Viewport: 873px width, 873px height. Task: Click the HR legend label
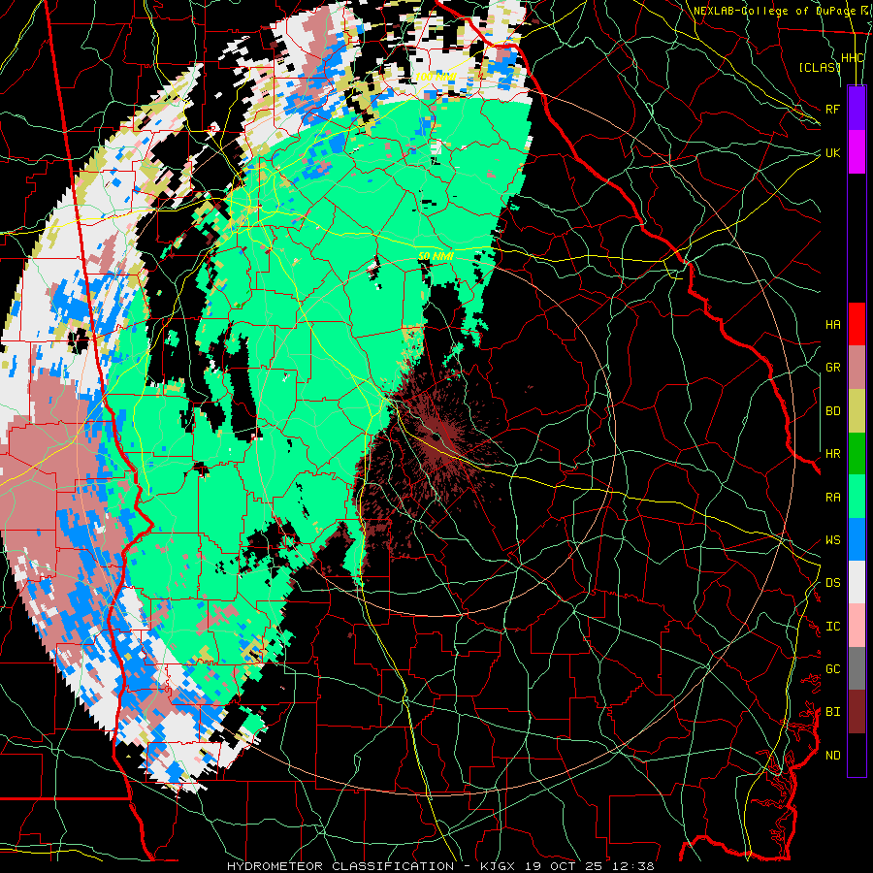click(833, 454)
